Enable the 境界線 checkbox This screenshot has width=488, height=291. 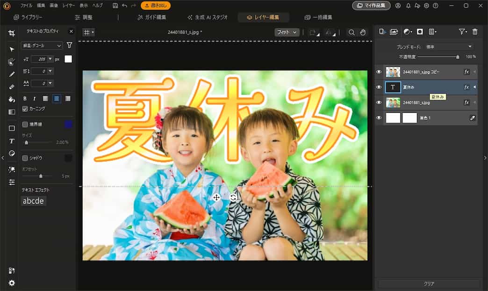click(x=25, y=124)
